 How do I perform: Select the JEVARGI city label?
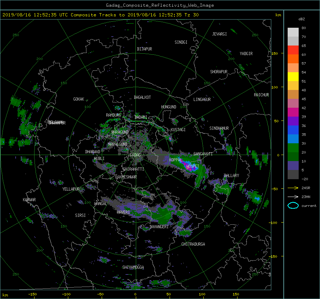[219, 34]
